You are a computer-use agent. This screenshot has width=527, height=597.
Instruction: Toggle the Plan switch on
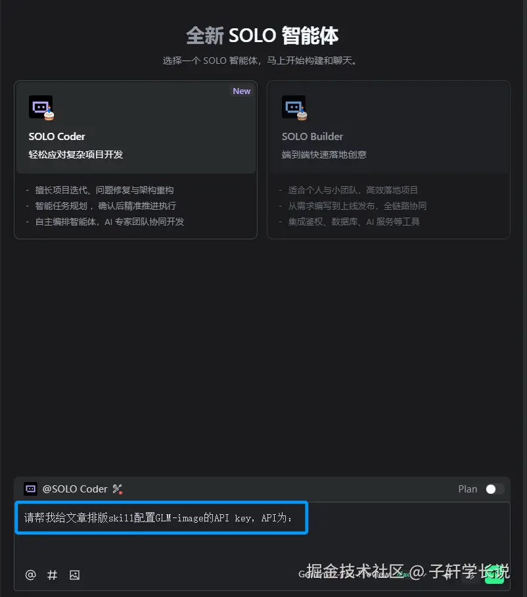[x=495, y=489]
